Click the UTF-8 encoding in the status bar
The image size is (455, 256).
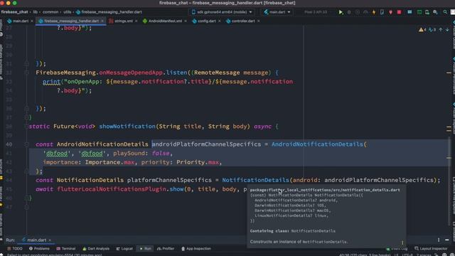407,255
